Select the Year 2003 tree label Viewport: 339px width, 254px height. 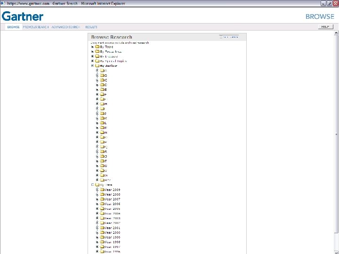113,218
